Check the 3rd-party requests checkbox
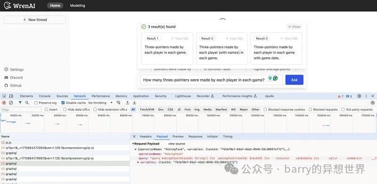This screenshot has height=184, width=377. (343, 110)
